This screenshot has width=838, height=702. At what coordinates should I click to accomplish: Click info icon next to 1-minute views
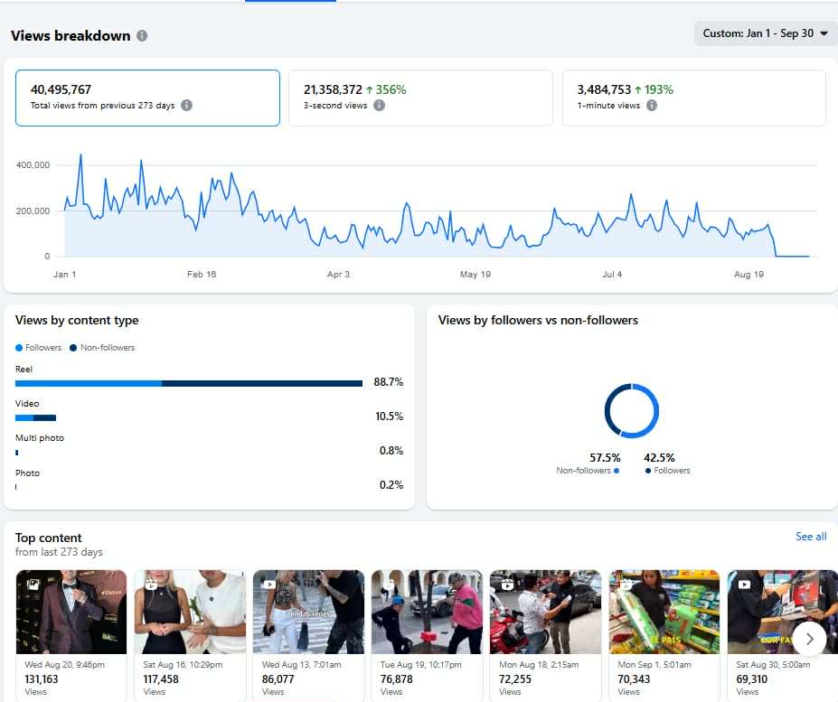[x=652, y=106]
